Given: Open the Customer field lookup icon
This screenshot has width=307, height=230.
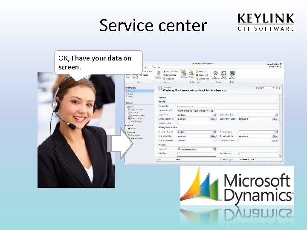Looking at the screenshot, I should pyautogui.click(x=214, y=115).
